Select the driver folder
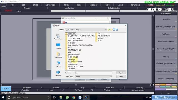The width and height of the screenshot is (178, 100). coord(70,48)
